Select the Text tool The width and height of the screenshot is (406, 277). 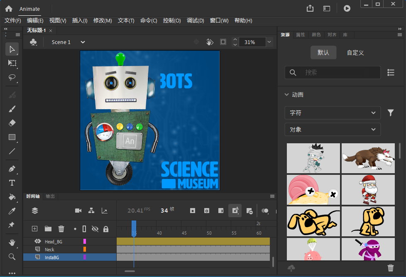tap(12, 183)
